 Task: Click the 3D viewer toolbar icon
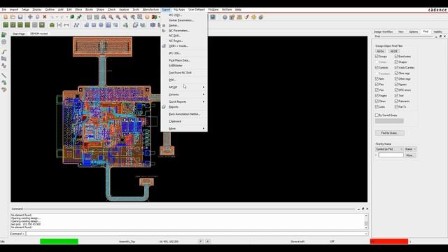[154, 17]
